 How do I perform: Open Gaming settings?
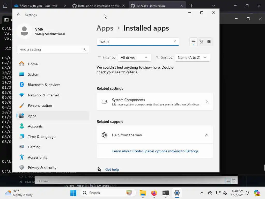[x=53, y=147]
